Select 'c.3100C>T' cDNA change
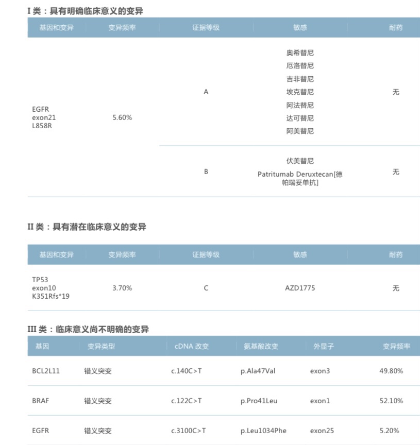Viewport: 420px width, 445px height. [x=188, y=431]
